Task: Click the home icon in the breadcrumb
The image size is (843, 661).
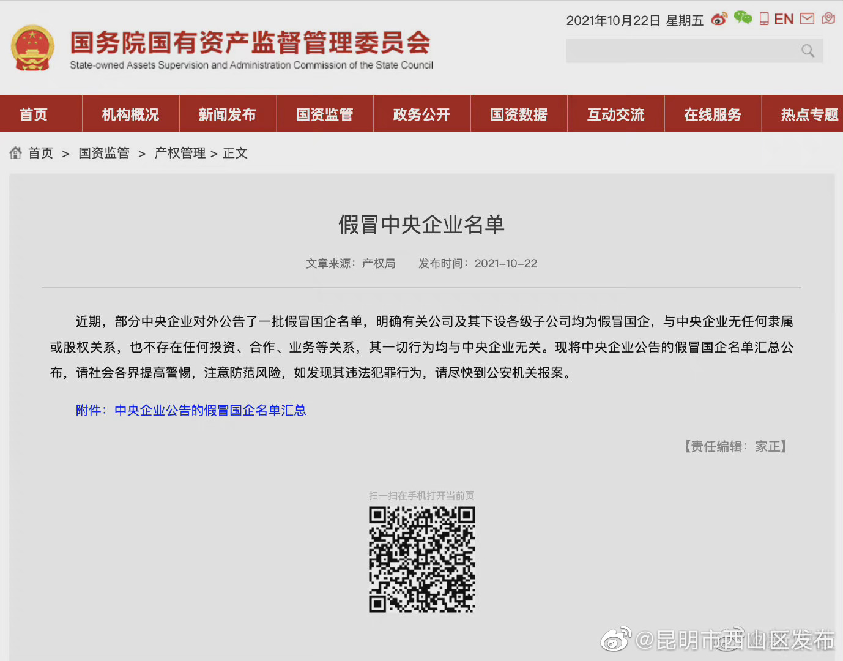Action: (15, 152)
